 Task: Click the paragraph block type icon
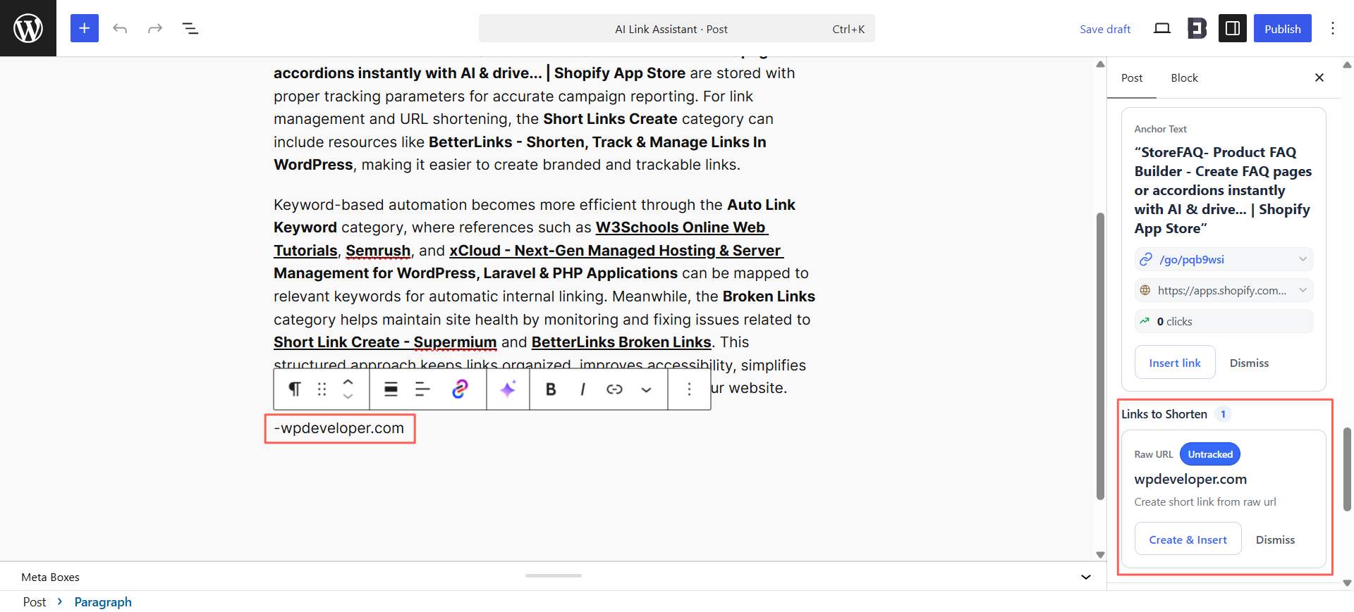(295, 389)
